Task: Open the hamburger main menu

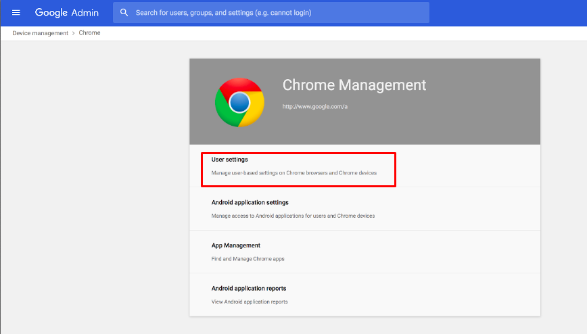Action: click(x=16, y=13)
